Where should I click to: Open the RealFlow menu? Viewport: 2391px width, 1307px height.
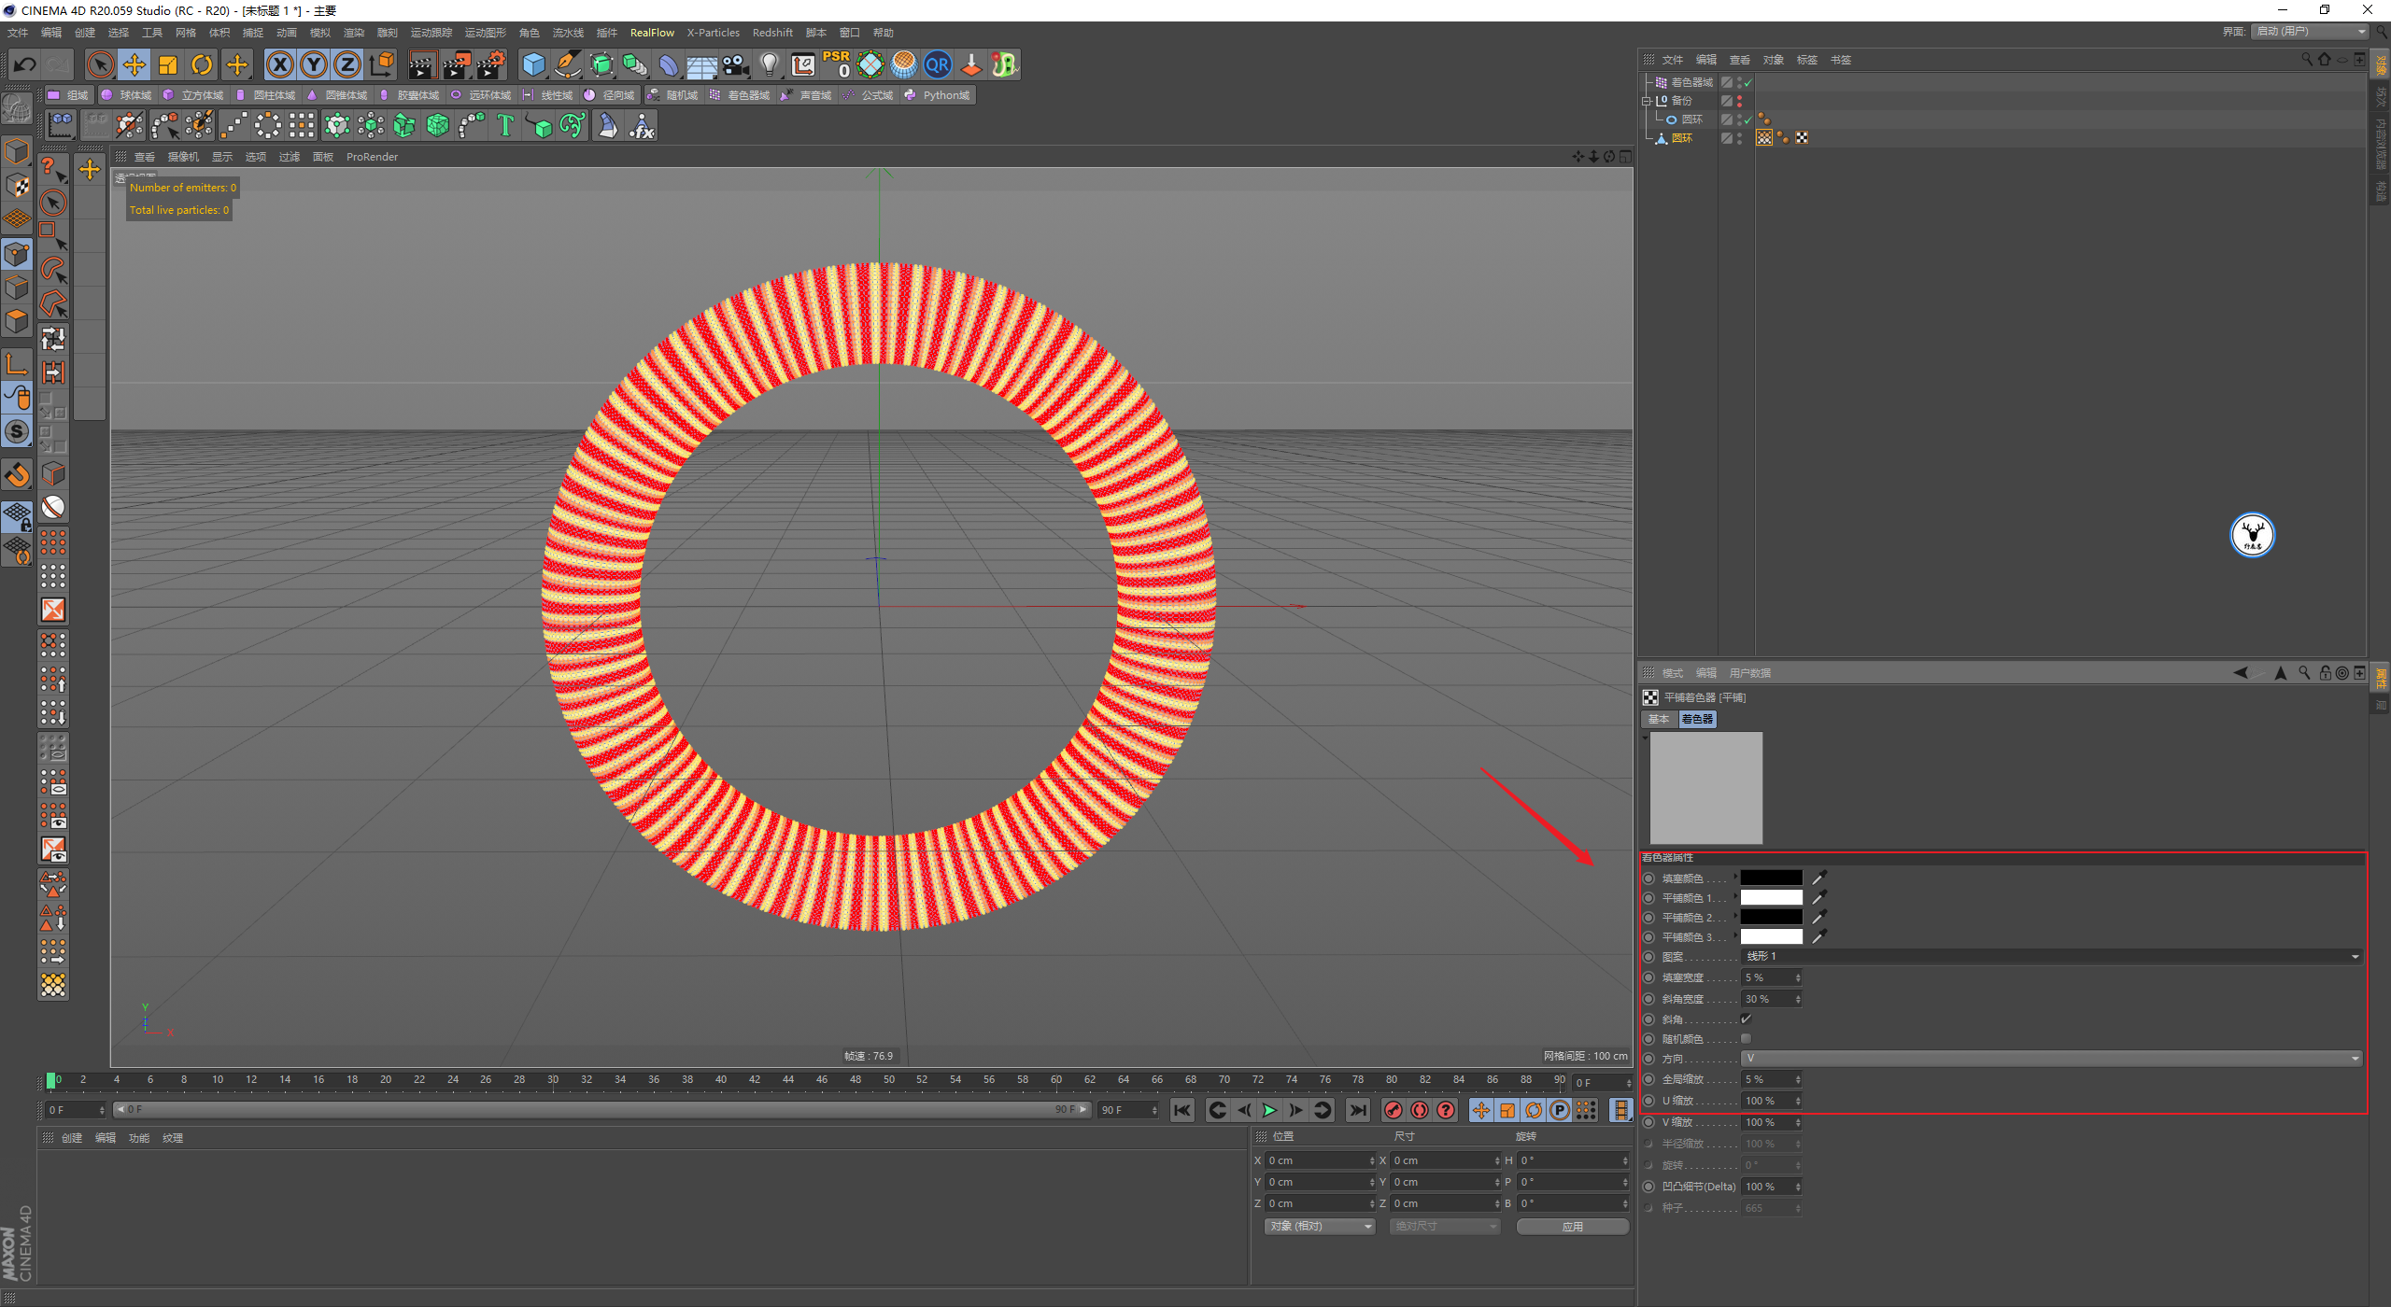pos(651,33)
